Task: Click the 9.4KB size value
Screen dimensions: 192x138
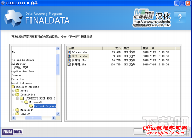Action: click(x=117, y=56)
